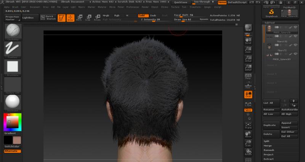Select the PM3D_Sphere3D1 subtool
The width and height of the screenshot is (305, 162).
click(281, 56)
